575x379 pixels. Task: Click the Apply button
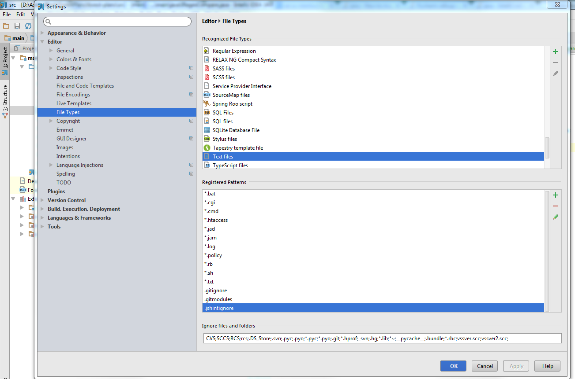pyautogui.click(x=516, y=366)
